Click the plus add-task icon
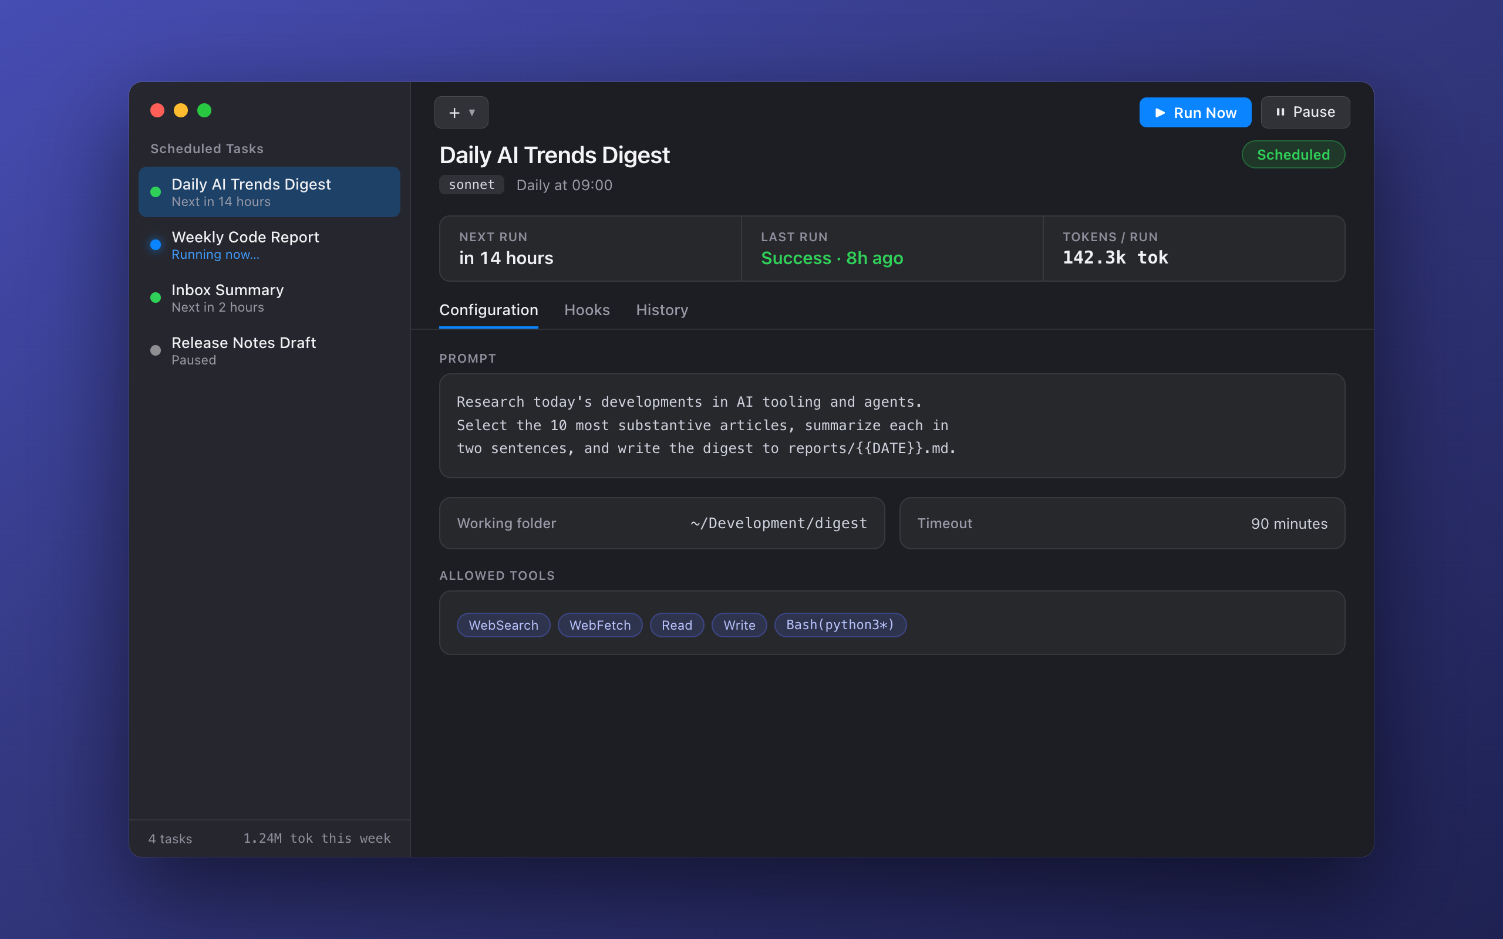This screenshot has width=1503, height=939. (454, 113)
